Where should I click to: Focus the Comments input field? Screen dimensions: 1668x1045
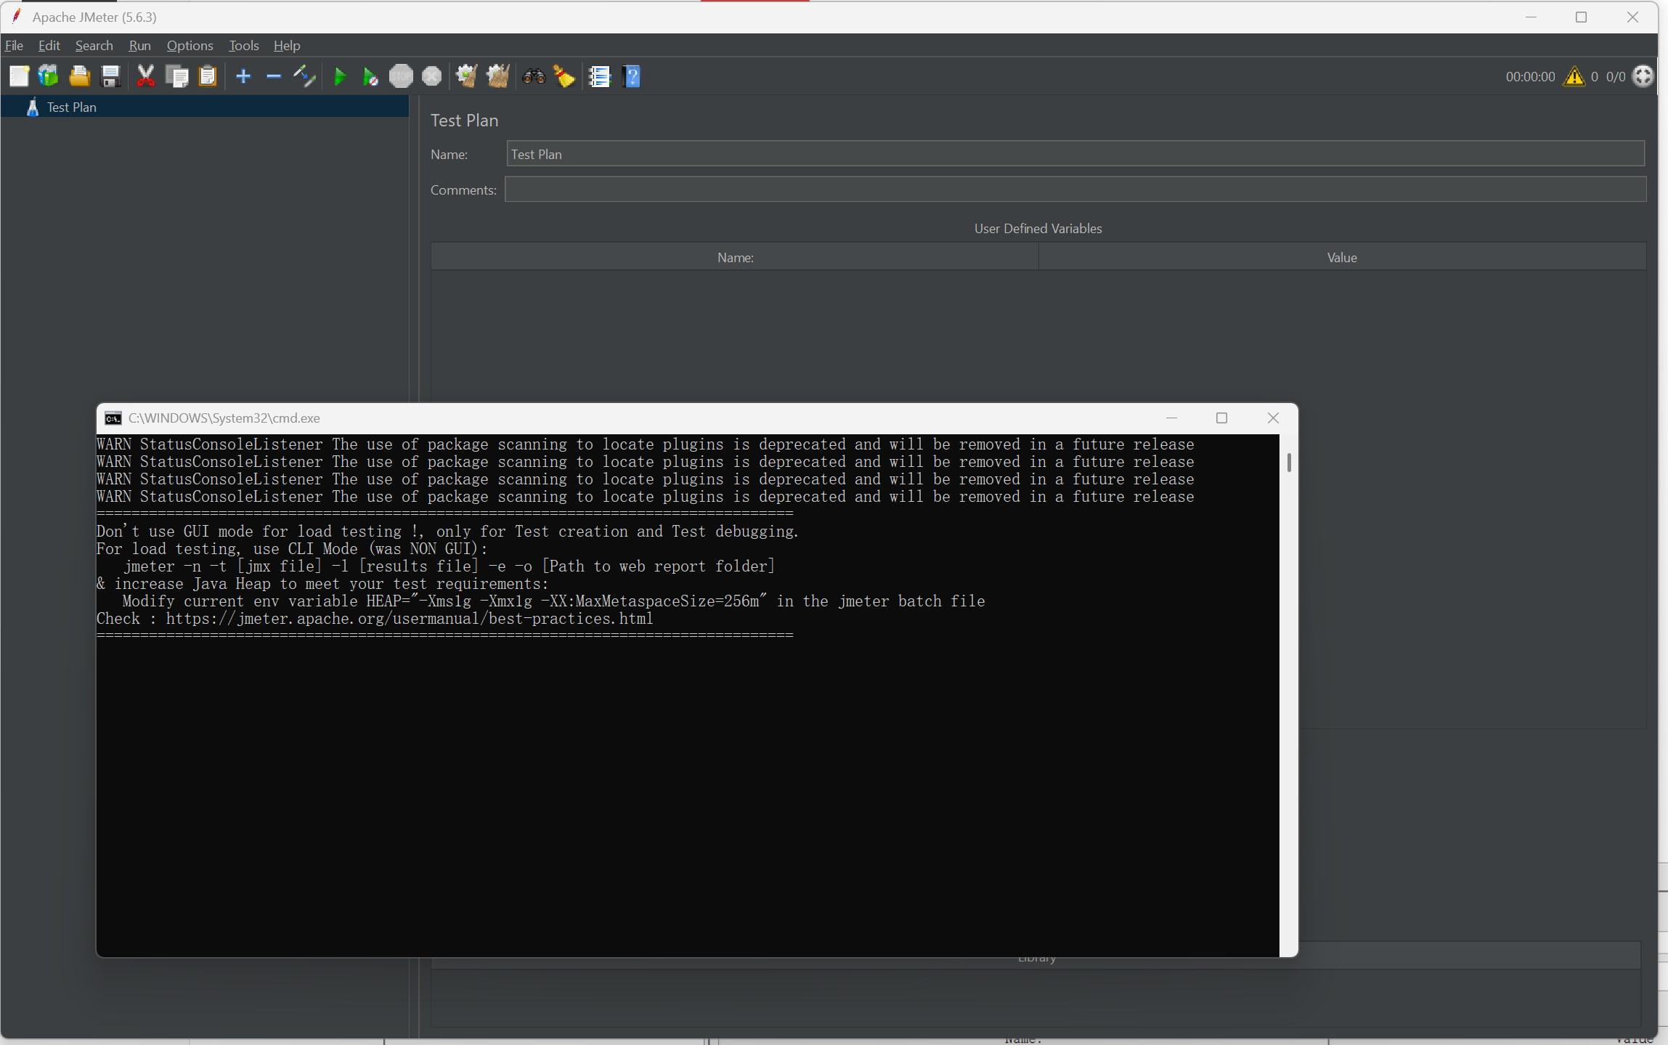tap(1075, 190)
